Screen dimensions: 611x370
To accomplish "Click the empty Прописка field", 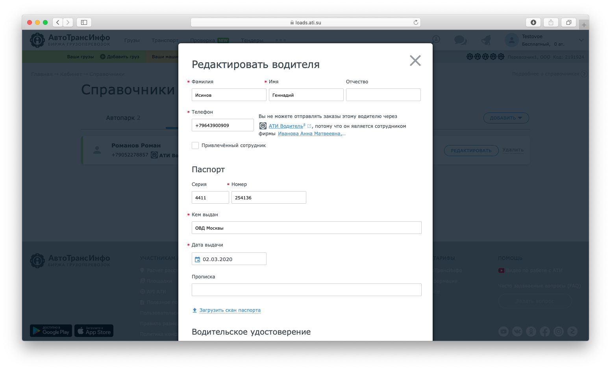I will pos(306,290).
